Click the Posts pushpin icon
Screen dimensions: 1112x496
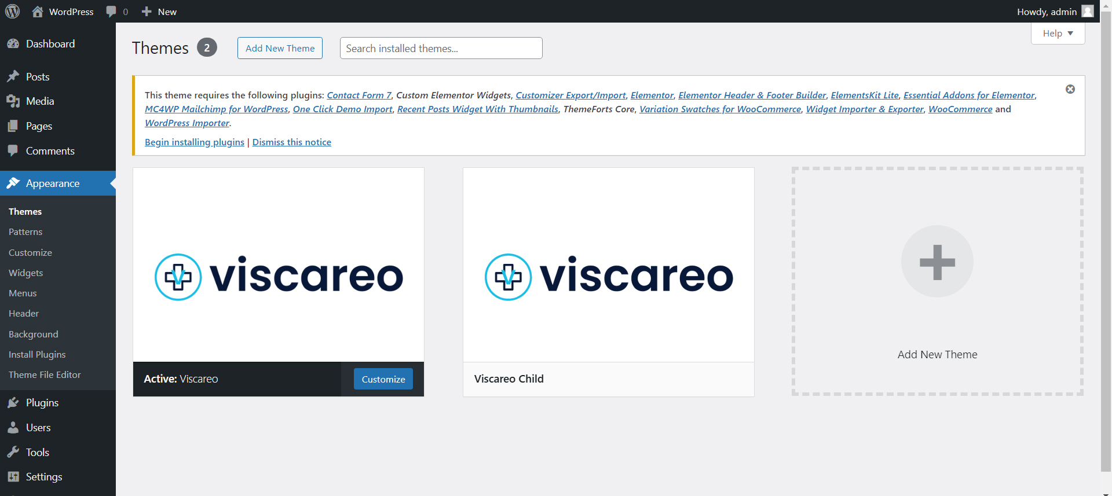pos(13,76)
